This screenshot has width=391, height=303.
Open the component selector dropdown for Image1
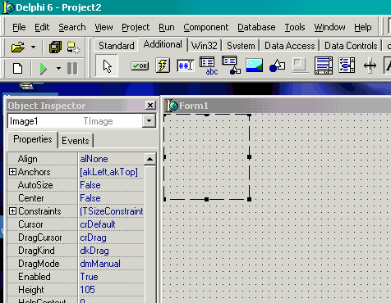149,120
